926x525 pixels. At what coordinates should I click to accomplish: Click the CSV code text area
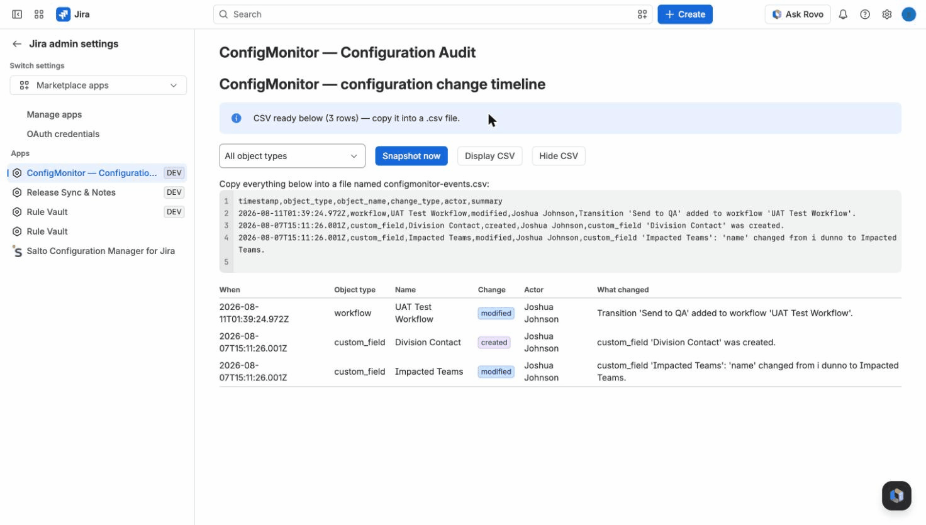(560, 231)
